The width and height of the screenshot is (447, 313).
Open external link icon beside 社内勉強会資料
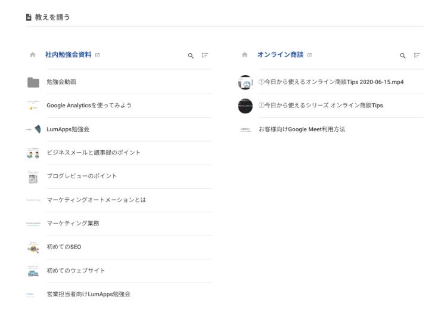[x=98, y=55]
